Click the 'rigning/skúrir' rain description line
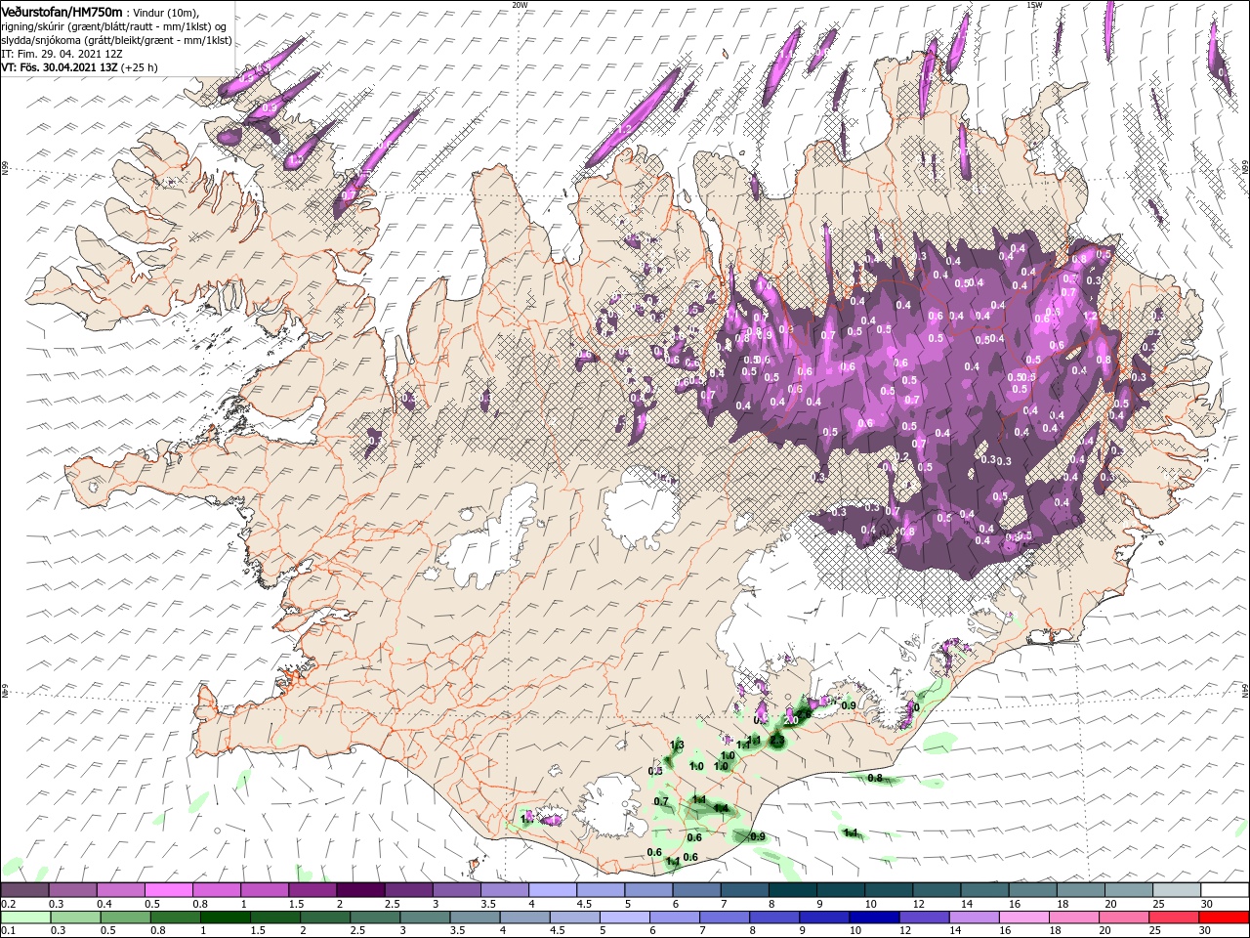Screen dimensions: 1250x938 pos(113,25)
